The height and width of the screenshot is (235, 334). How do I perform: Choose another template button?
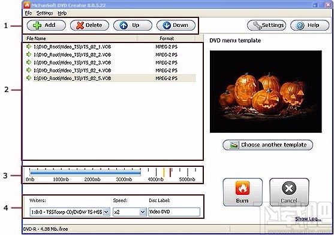267,145
